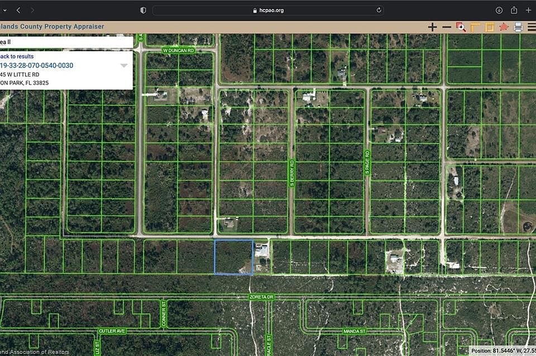Screen dimensions: 536x356
Task: Zoom out with the minus map tool
Action: tap(447, 27)
